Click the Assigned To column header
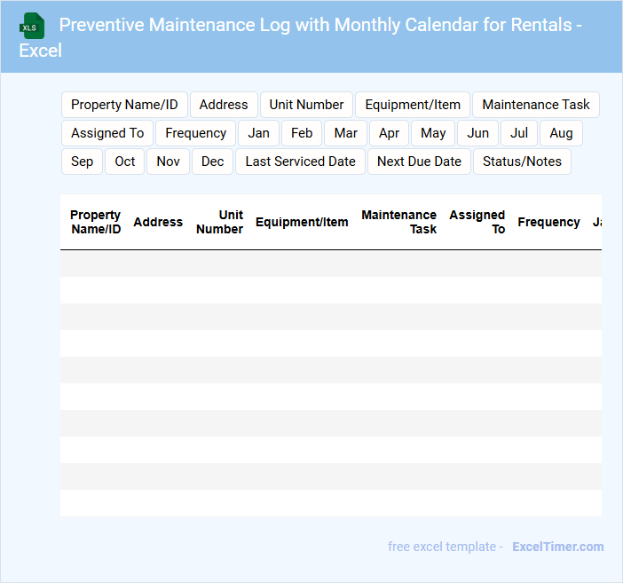The width and height of the screenshot is (623, 583). [x=477, y=222]
